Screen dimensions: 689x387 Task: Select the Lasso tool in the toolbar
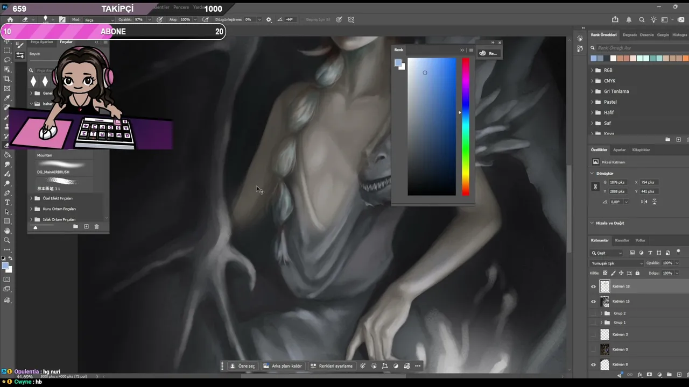coord(8,60)
